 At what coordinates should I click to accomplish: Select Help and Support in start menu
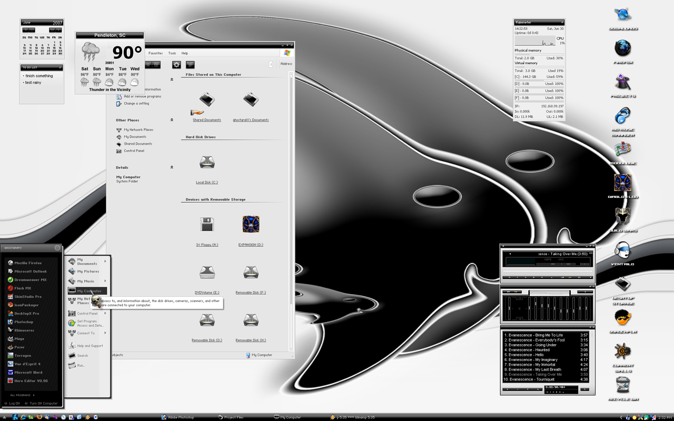point(86,346)
